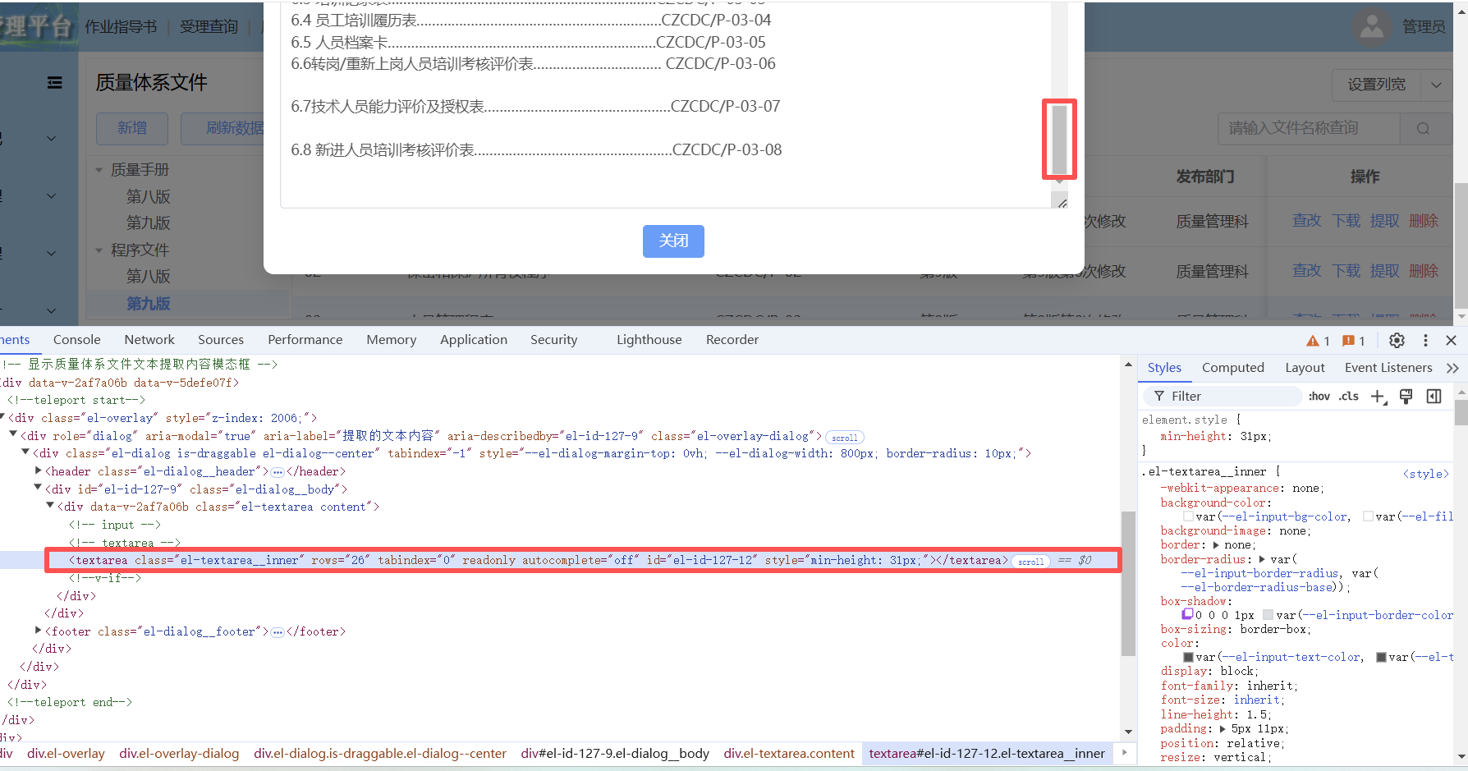Open box-shadow editor swatch icon
The height and width of the screenshot is (771, 1468).
point(1187,614)
